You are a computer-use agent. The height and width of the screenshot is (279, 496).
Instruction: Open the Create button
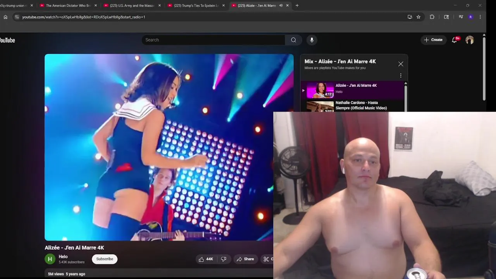click(x=433, y=40)
